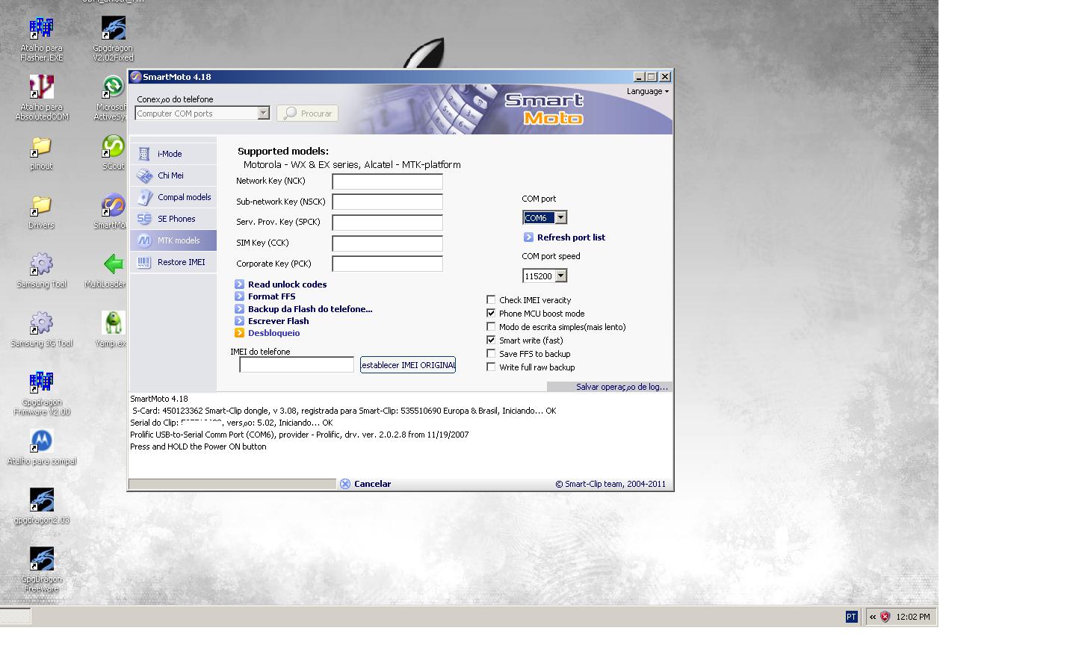Select the SE Phones sidebar icon
Image resolution: width=1076 pixels, height=672 pixels.
point(144,219)
